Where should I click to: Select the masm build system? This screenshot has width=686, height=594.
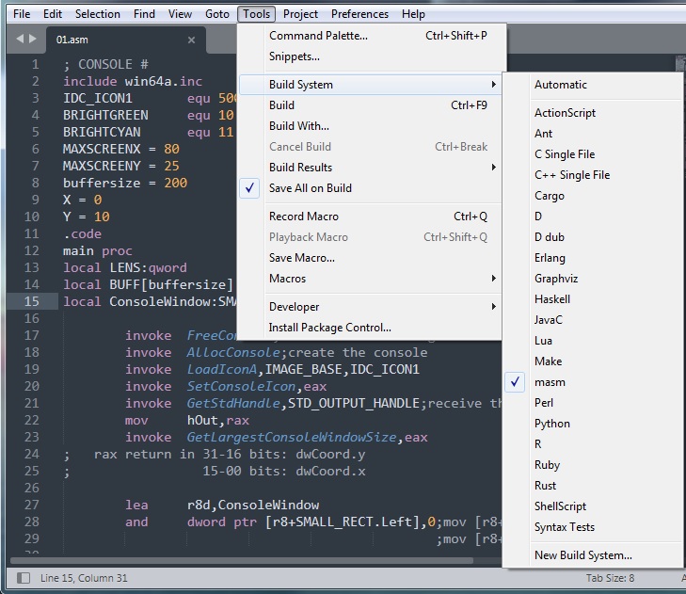pos(550,382)
